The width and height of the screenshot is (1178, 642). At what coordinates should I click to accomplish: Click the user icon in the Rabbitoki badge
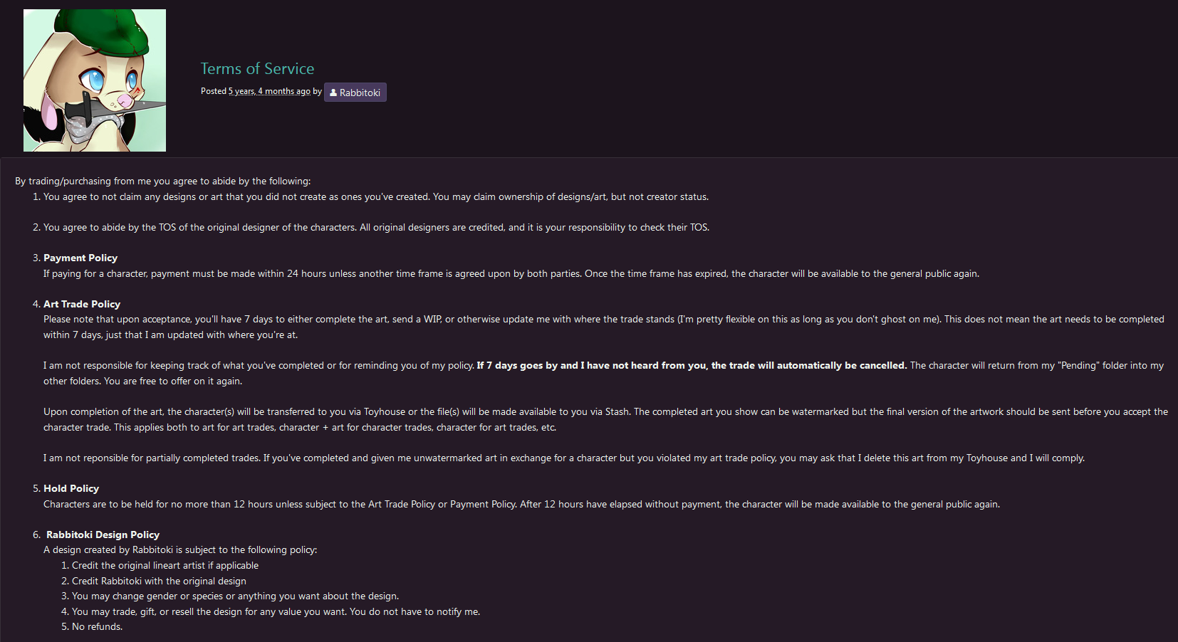tap(333, 93)
